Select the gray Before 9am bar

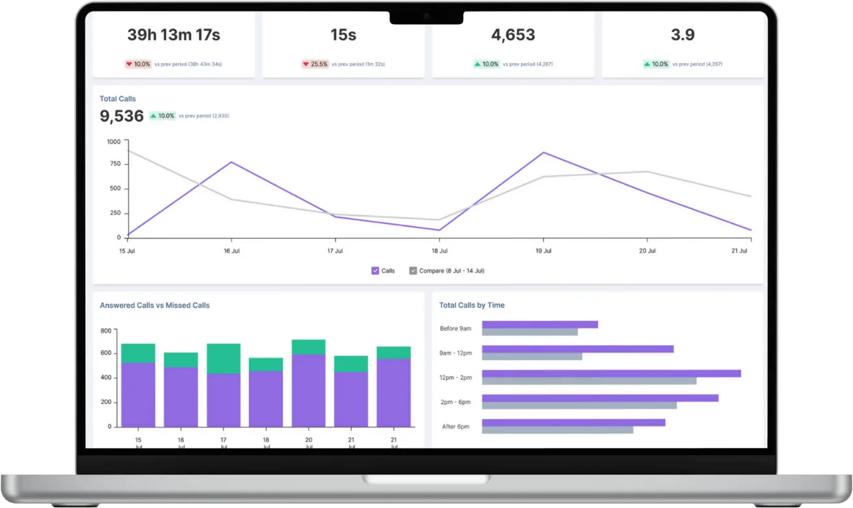click(x=529, y=332)
